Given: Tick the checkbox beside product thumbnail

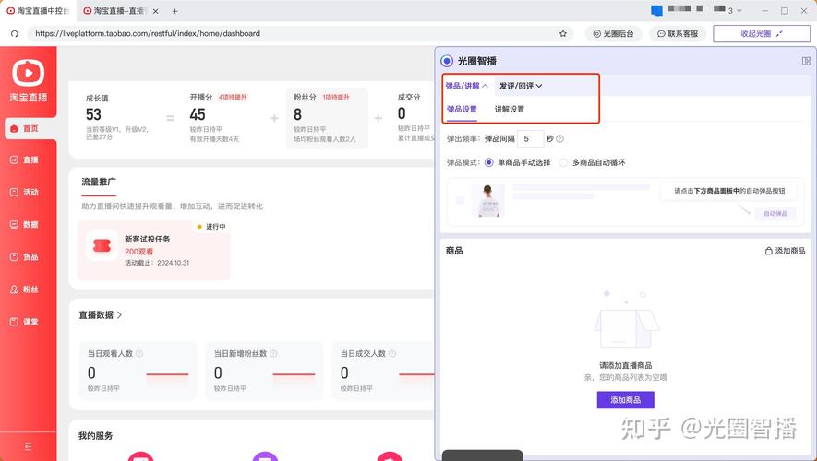Looking at the screenshot, I should 460,200.
